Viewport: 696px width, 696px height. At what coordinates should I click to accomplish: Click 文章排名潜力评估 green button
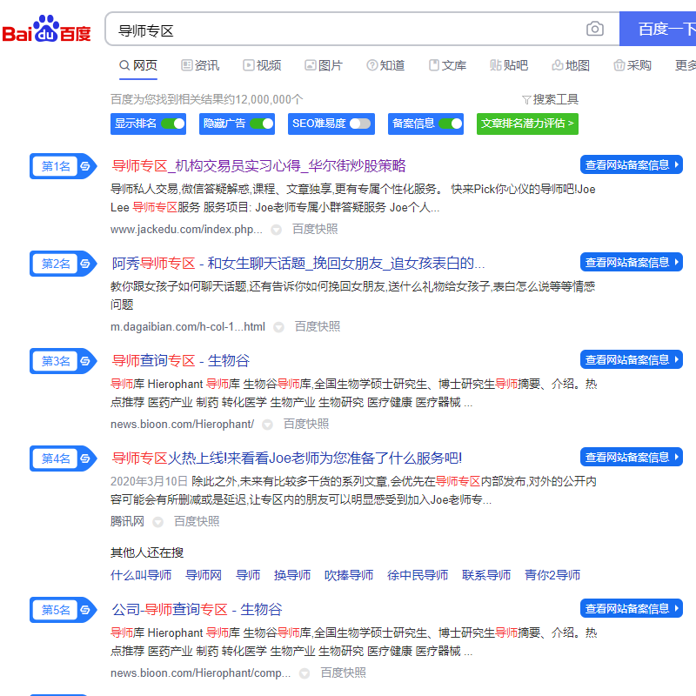[527, 124]
